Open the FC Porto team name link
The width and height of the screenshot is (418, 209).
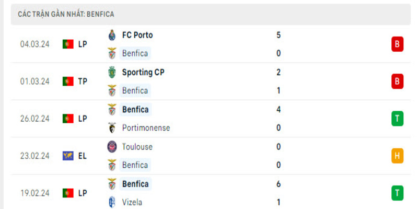[x=137, y=36]
